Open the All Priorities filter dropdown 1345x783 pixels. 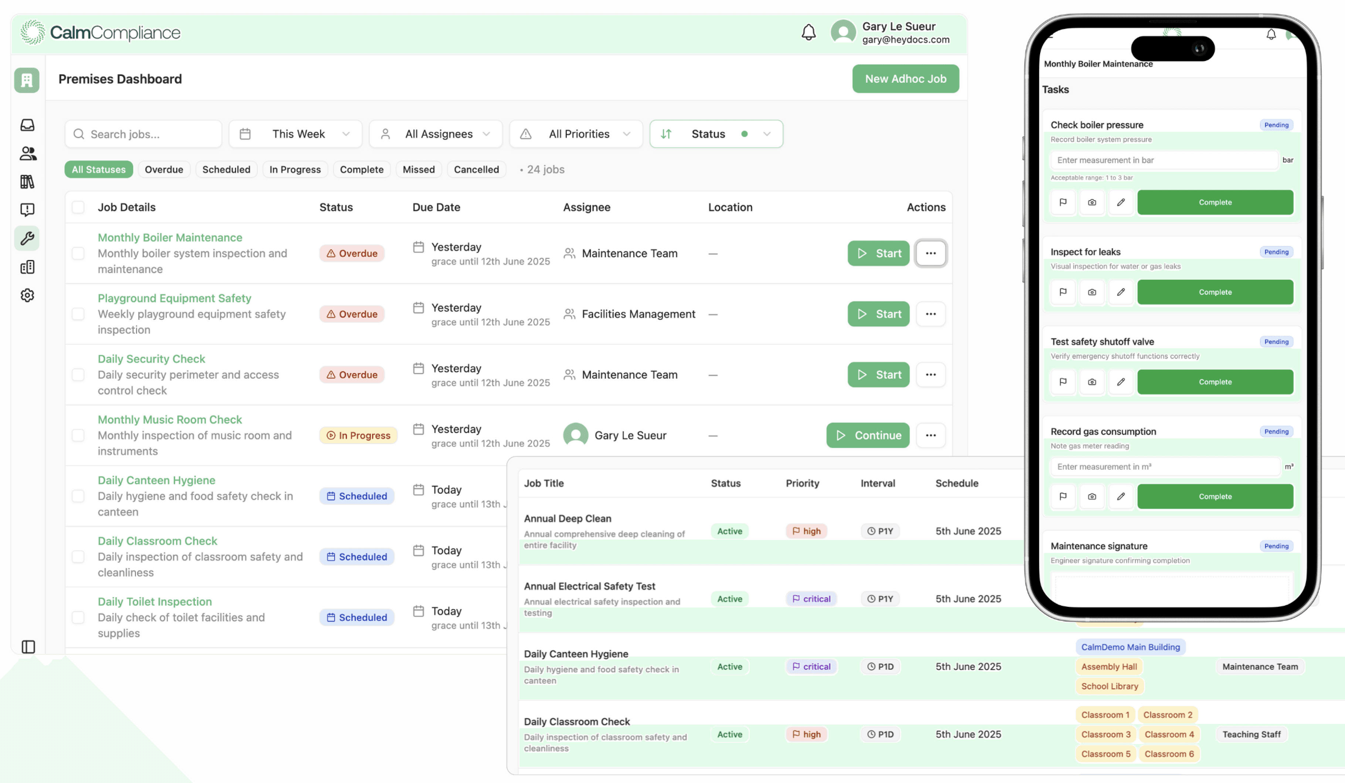[x=576, y=134]
